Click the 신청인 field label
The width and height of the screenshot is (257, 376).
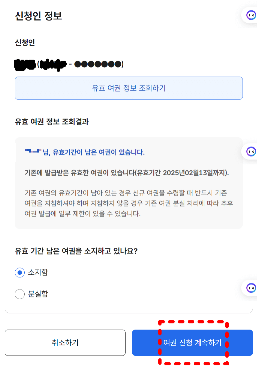(25, 42)
